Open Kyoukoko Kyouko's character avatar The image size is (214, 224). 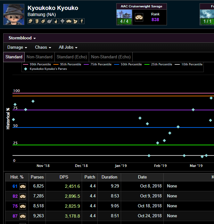pos(14,14)
